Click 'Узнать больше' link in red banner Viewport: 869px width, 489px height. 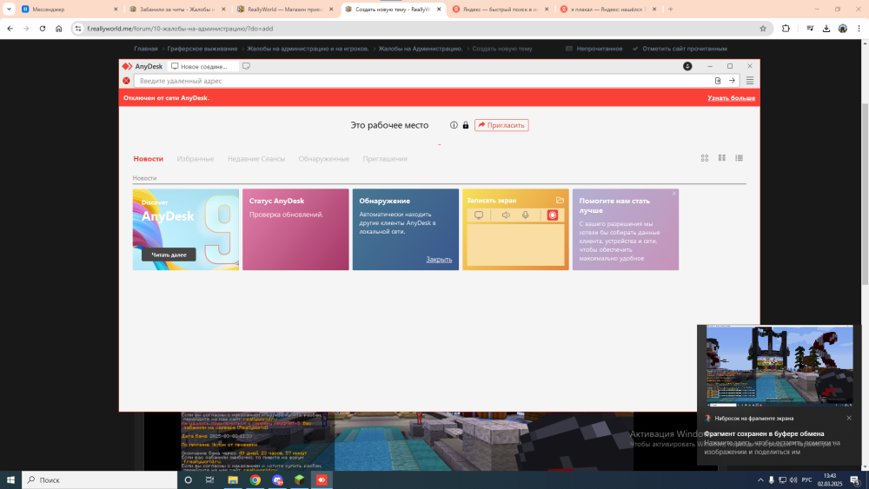click(731, 98)
